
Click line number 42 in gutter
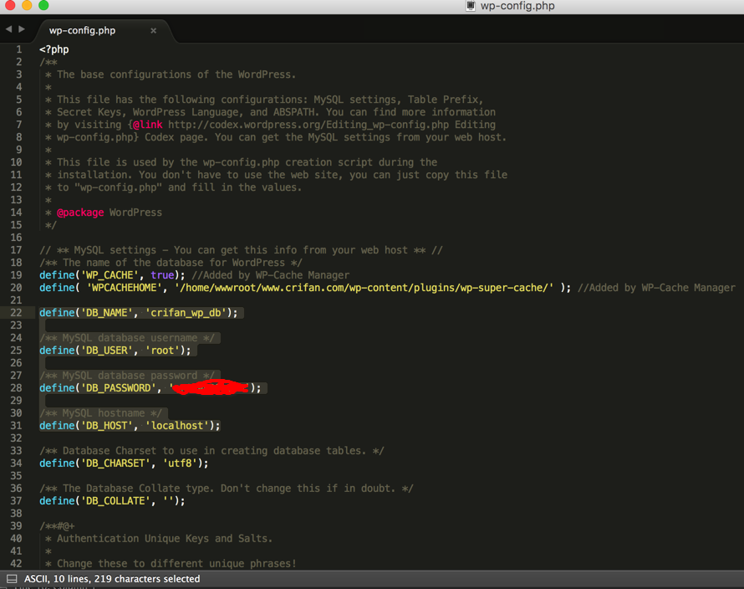tap(16, 563)
